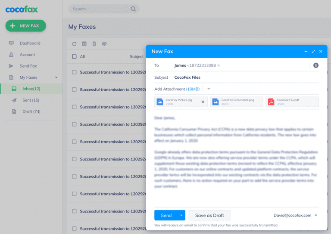Open Send Fax in the sidebar
This screenshot has height=234, width=331.
(28, 66)
